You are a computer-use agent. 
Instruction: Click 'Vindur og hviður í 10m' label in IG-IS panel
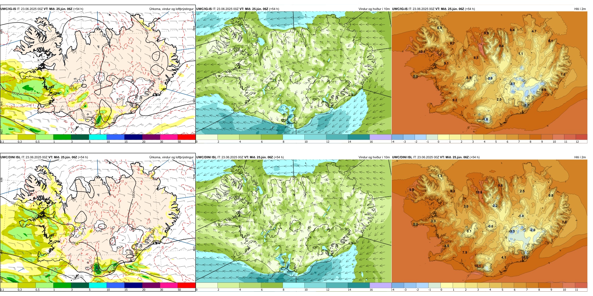(374, 9)
